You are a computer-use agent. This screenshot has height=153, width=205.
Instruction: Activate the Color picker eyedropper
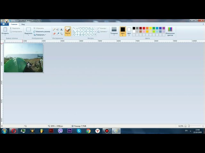tap(58, 33)
